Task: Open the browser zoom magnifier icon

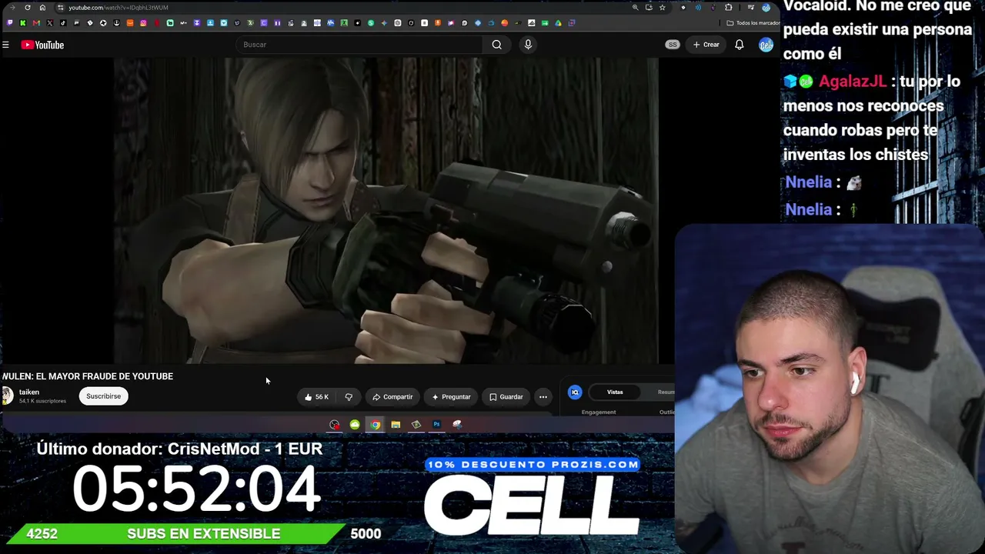Action: [635, 8]
